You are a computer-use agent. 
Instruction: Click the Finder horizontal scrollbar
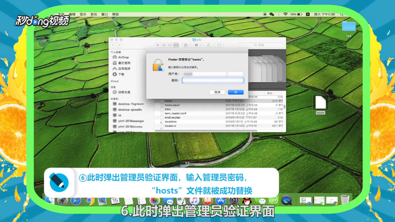coord(206,131)
